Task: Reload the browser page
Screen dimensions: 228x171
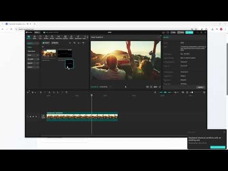Action: (x=11, y=29)
